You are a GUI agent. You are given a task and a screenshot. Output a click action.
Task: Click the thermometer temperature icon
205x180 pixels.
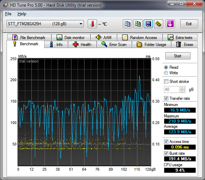click(92, 24)
